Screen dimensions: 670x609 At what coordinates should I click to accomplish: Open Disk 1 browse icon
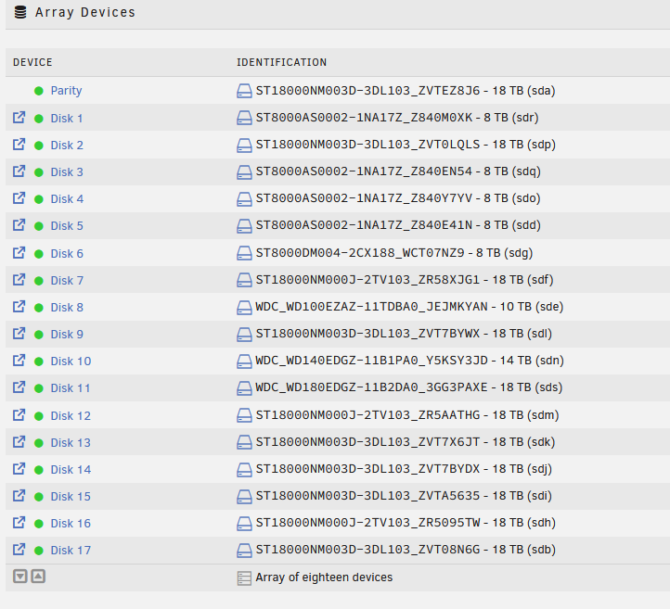(19, 118)
